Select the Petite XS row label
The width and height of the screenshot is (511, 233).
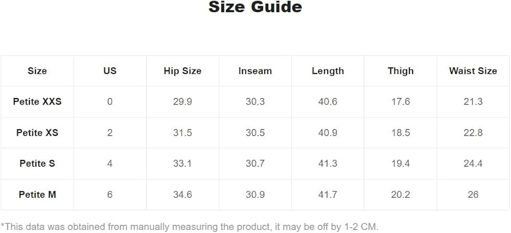pyautogui.click(x=37, y=133)
